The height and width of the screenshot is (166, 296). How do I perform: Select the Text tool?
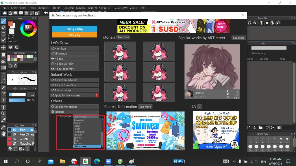point(3,107)
